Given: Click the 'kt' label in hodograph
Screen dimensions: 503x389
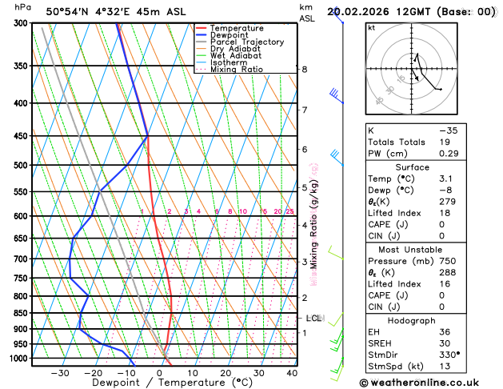Looking at the screenshot, I should (372, 28).
